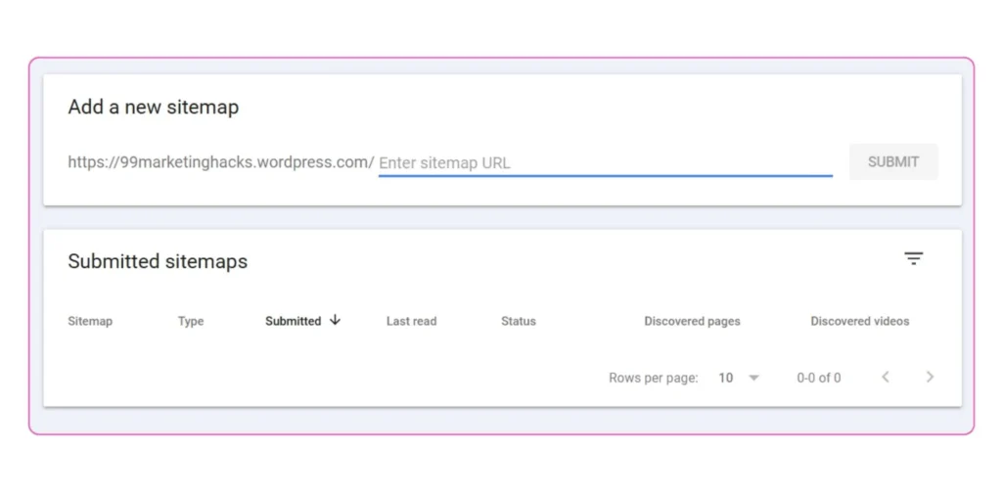Click the 99marketinghacks.wordpress.com URL prefix text

coord(220,162)
